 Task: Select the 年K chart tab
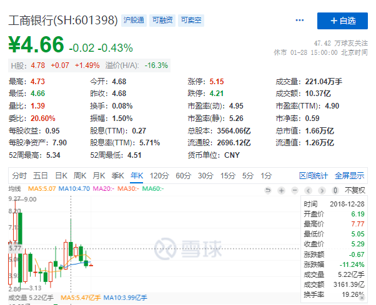point(137,176)
